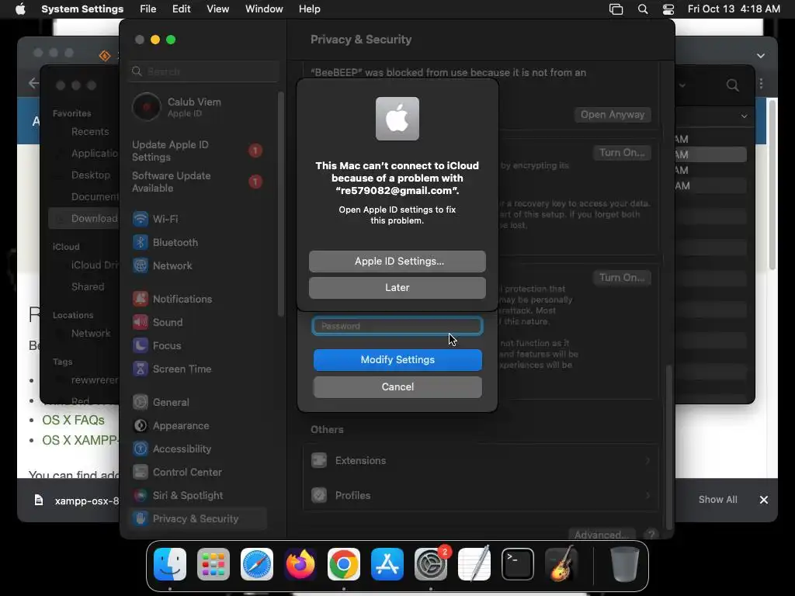Launch Terminal from the Dock
This screenshot has width=795, height=596.
[x=518, y=564]
